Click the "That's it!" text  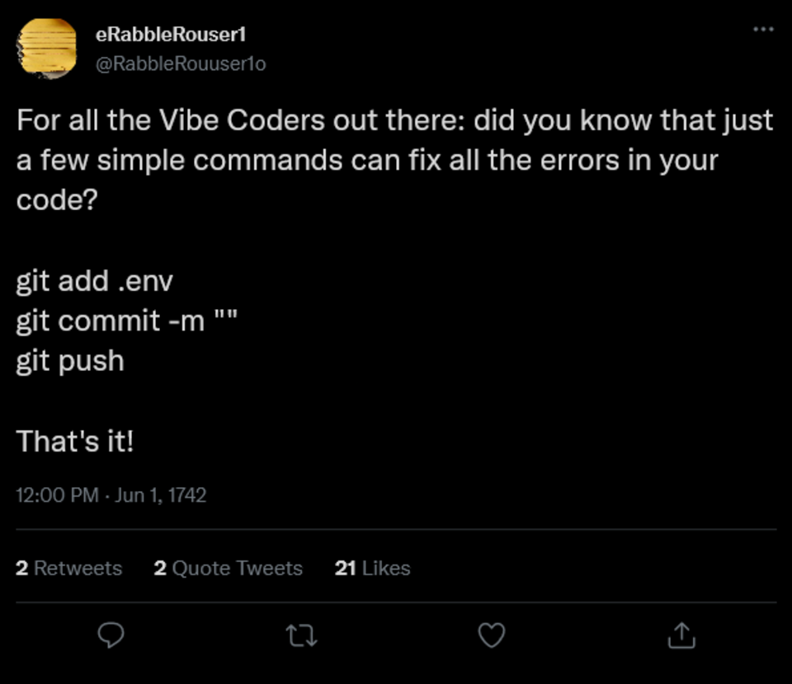pyautogui.click(x=75, y=441)
